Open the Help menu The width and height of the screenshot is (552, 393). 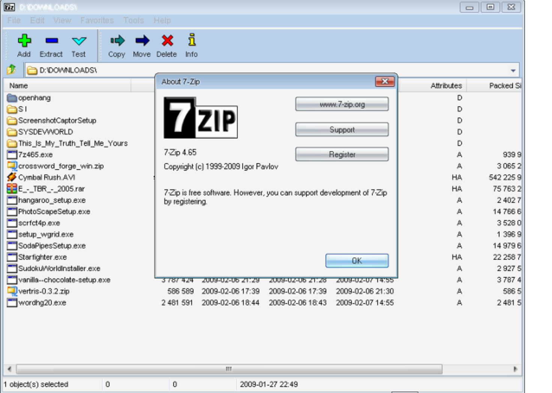[162, 21]
